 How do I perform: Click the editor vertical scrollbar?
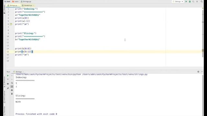203,34
